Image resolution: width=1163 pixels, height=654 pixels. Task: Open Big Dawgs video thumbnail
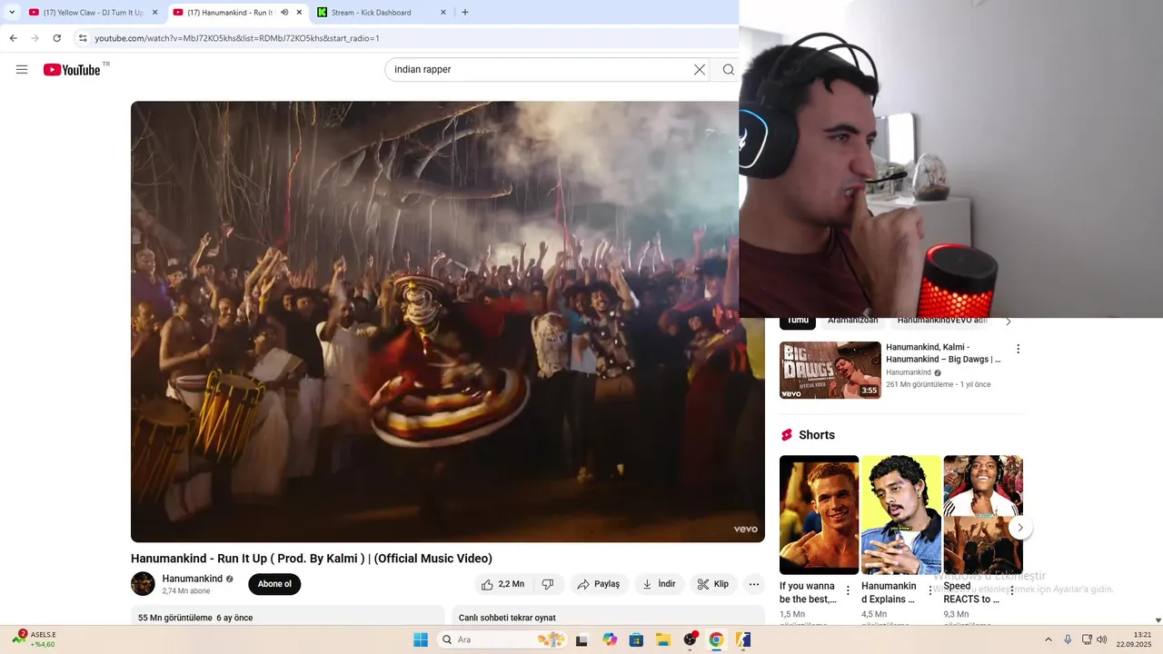830,370
